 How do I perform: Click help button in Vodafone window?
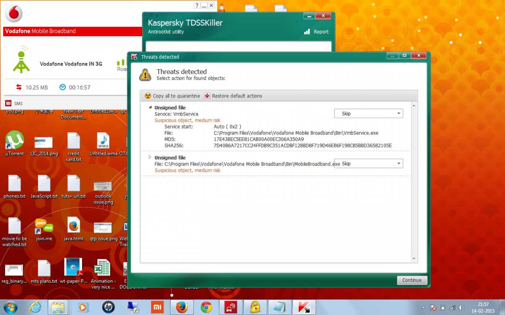click(197, 5)
